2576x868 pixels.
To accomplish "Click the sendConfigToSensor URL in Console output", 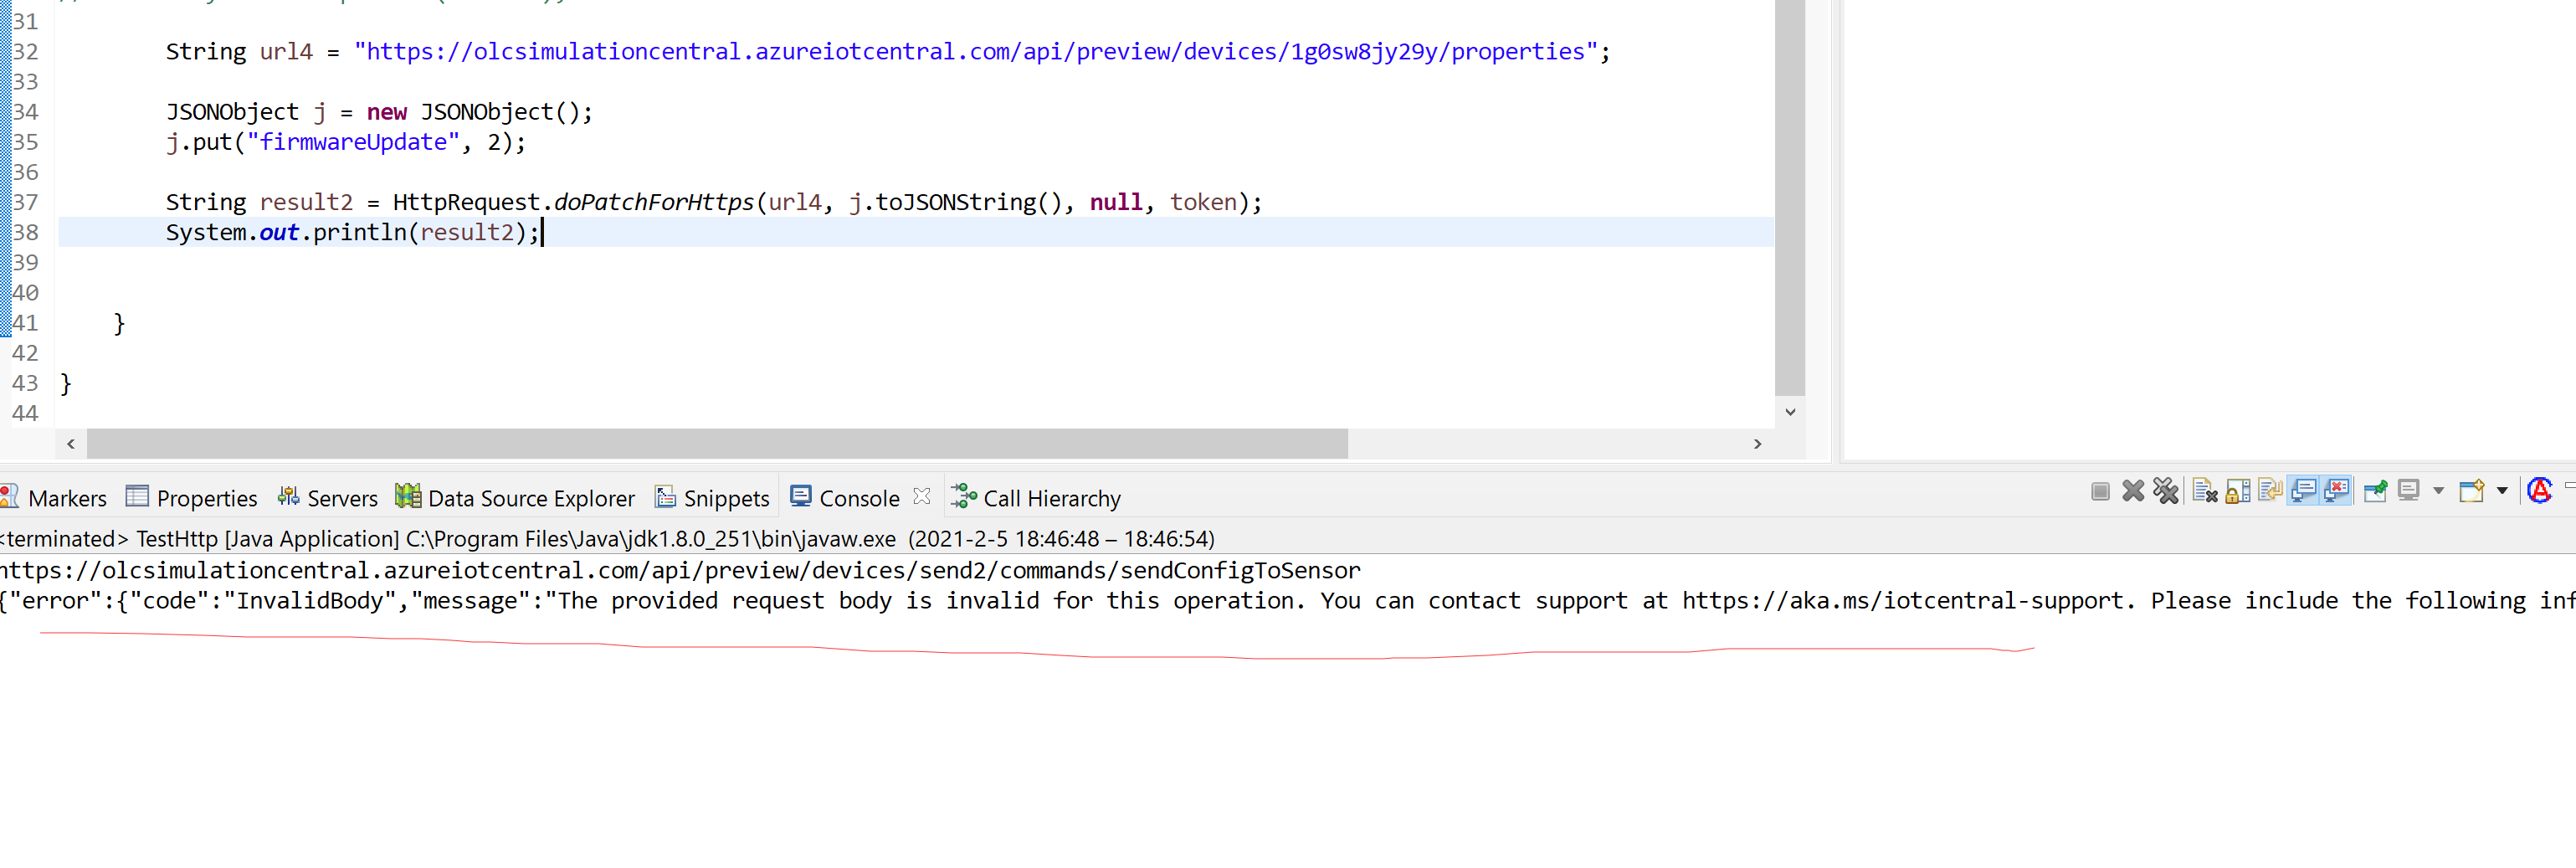I will pos(680,570).
